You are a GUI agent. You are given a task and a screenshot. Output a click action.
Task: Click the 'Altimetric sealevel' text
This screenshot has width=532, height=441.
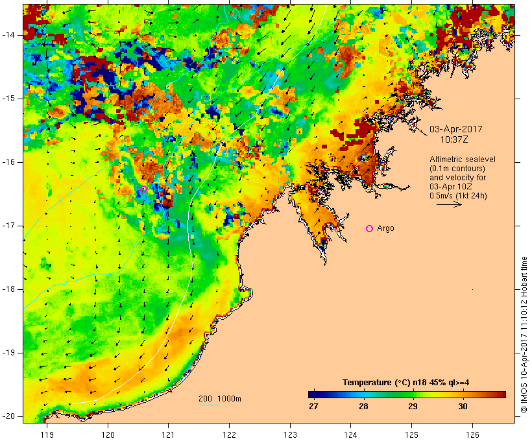[463, 160]
